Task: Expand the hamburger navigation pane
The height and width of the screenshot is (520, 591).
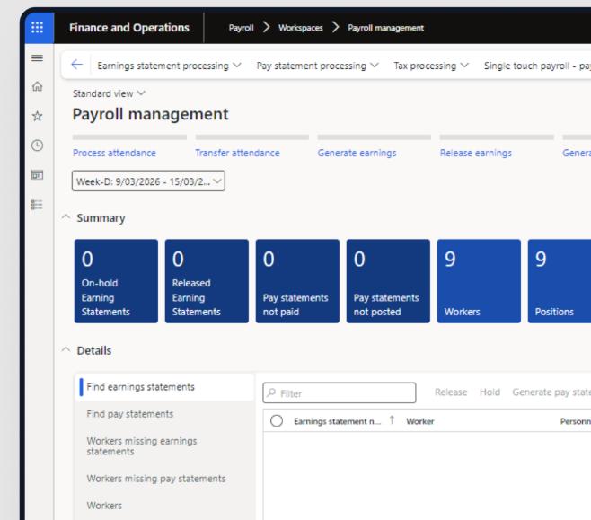Action: click(x=37, y=58)
